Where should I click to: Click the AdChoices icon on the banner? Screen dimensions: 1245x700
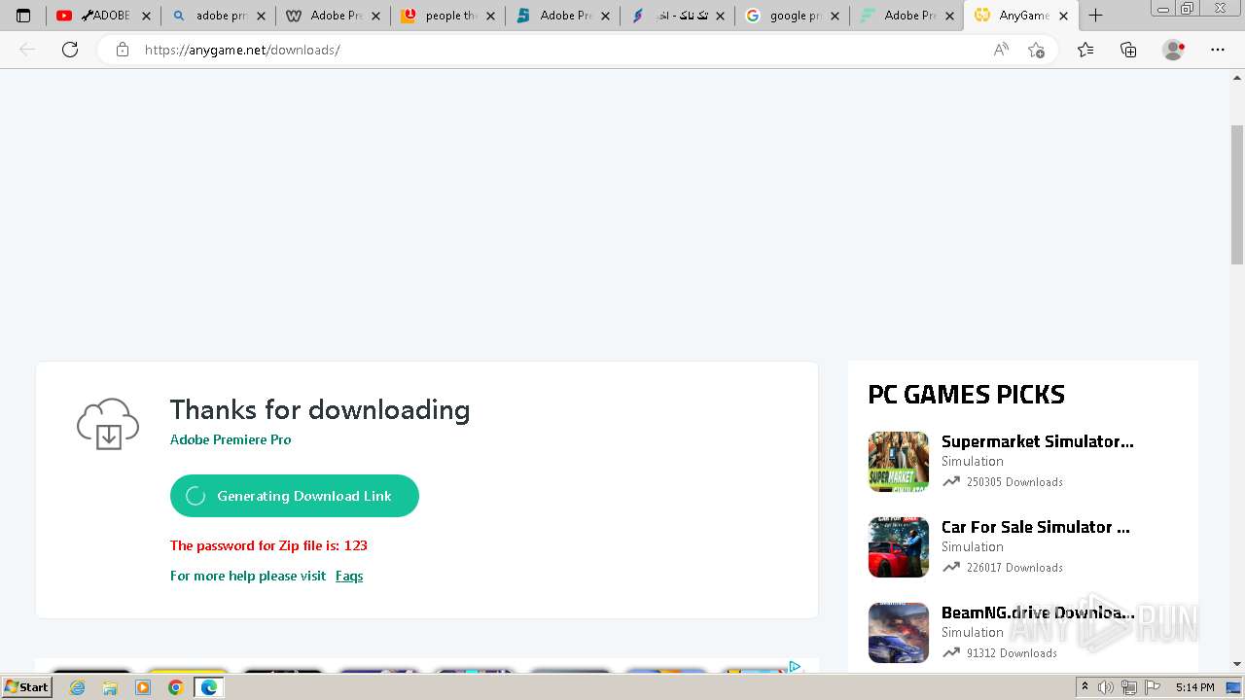795,666
